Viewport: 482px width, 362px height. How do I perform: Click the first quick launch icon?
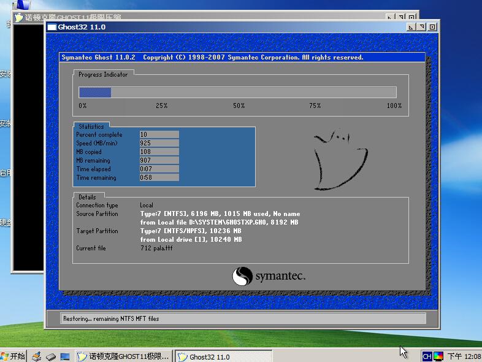[37, 356]
